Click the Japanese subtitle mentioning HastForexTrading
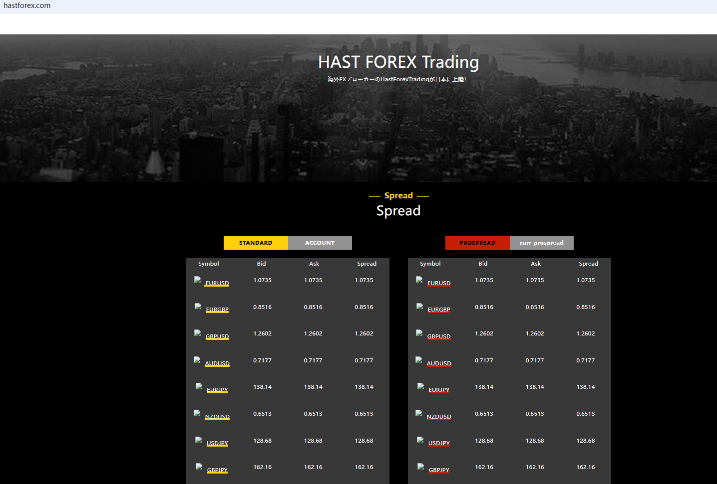This screenshot has width=717, height=484. [397, 79]
